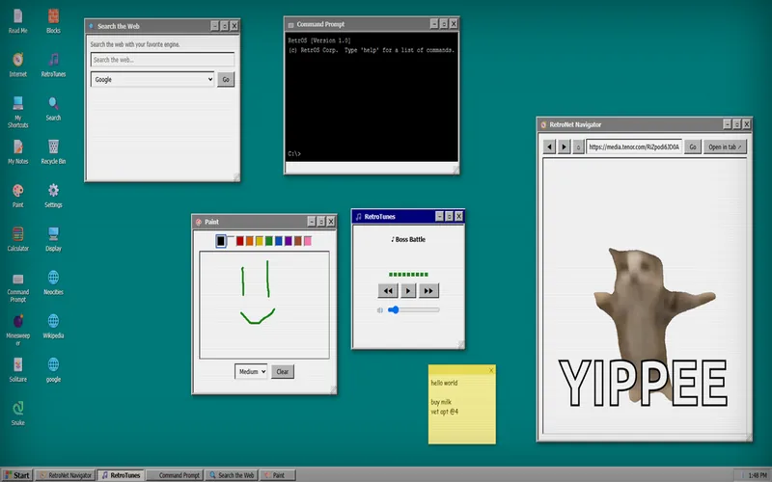The width and height of the screenshot is (772, 482).
Task: Click the 'buy milk' line on the sticky note
Action: tap(441, 402)
